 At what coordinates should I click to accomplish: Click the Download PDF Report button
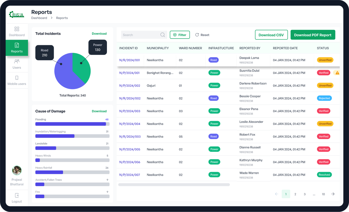[x=313, y=35]
